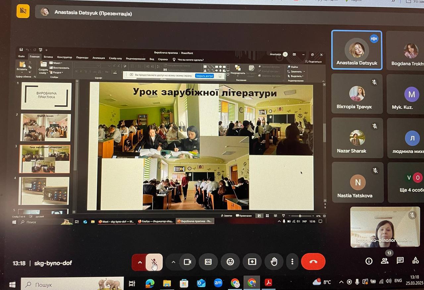Select Anastasia Datsyuk participant tile

tap(357, 50)
